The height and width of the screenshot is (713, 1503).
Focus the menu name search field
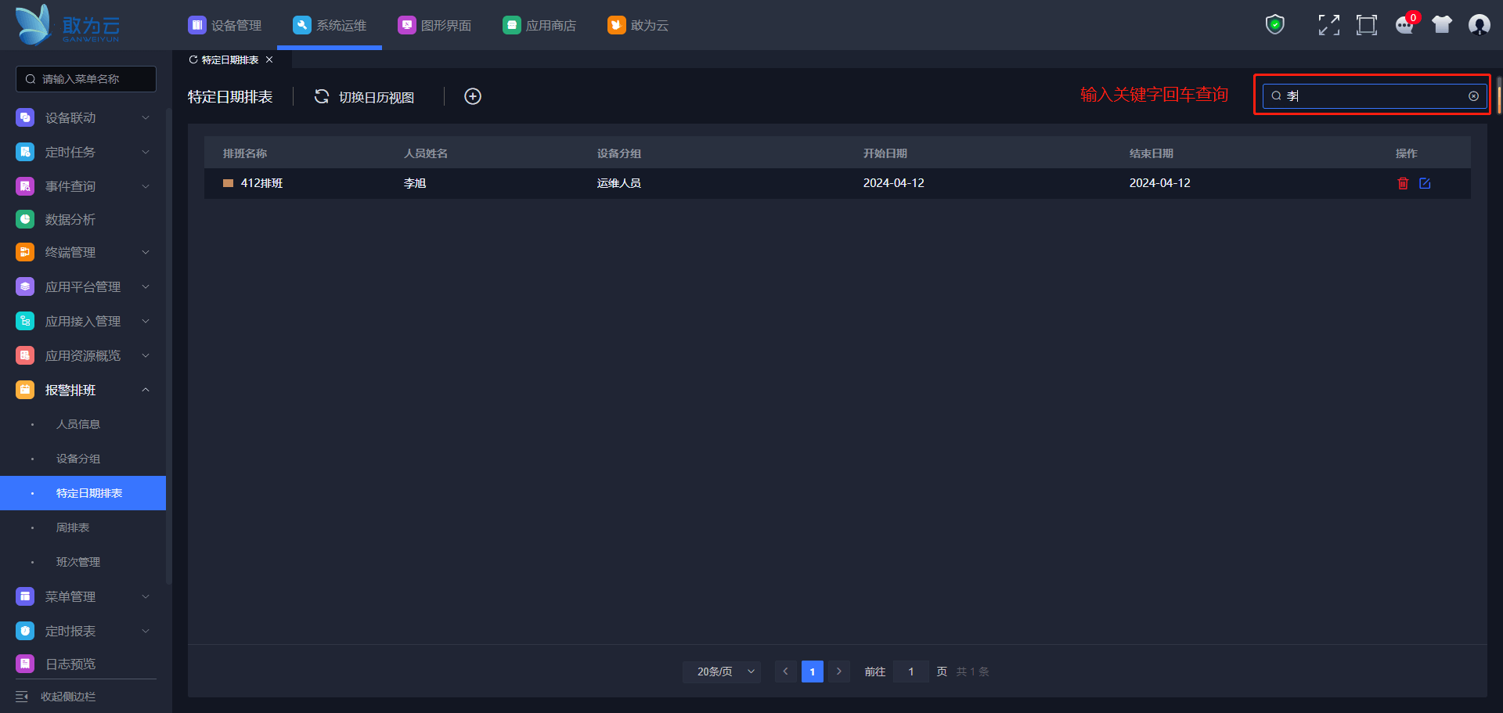[x=86, y=79]
